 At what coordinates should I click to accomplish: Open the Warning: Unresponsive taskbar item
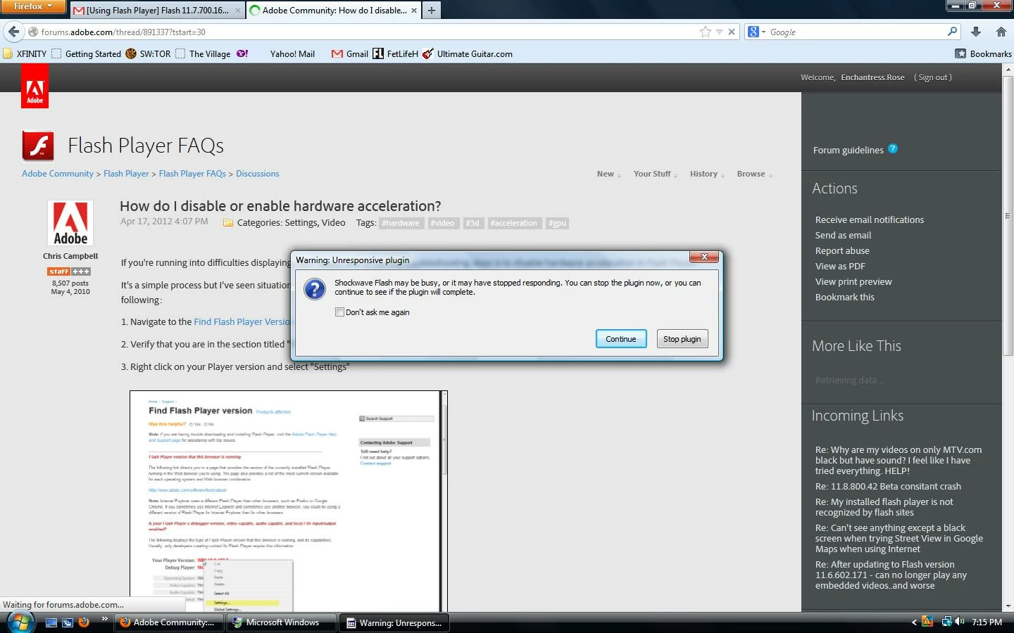[395, 622]
